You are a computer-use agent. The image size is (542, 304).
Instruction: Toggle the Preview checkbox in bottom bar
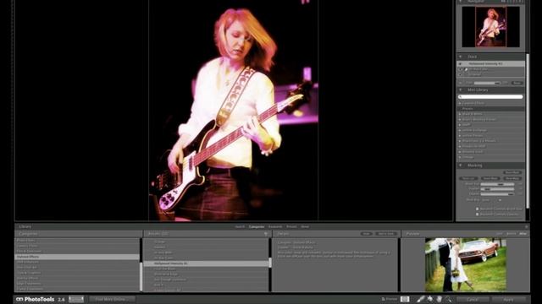tap(383, 299)
